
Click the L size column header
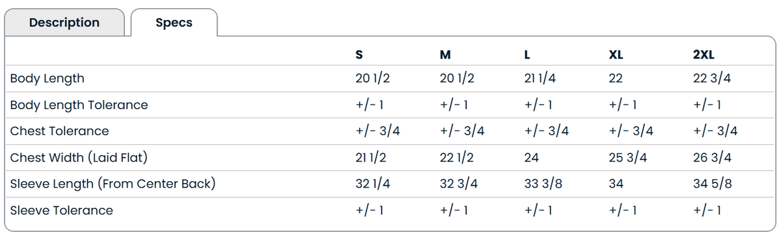click(x=527, y=55)
